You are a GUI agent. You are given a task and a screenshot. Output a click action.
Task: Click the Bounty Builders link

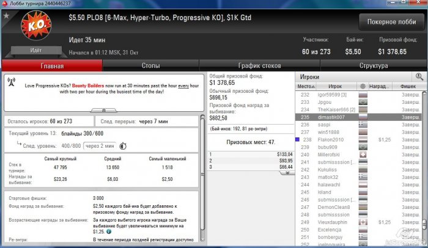coord(88,86)
